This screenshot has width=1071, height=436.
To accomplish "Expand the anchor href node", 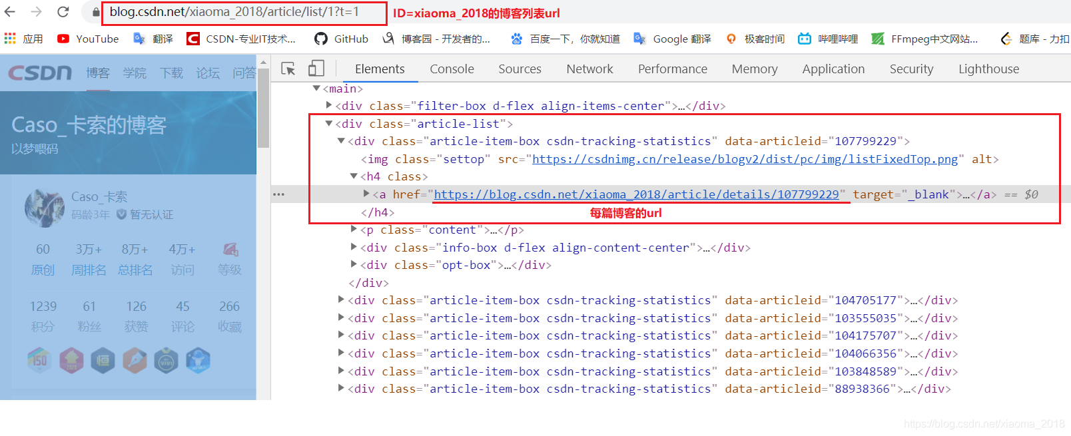I will click(x=366, y=194).
